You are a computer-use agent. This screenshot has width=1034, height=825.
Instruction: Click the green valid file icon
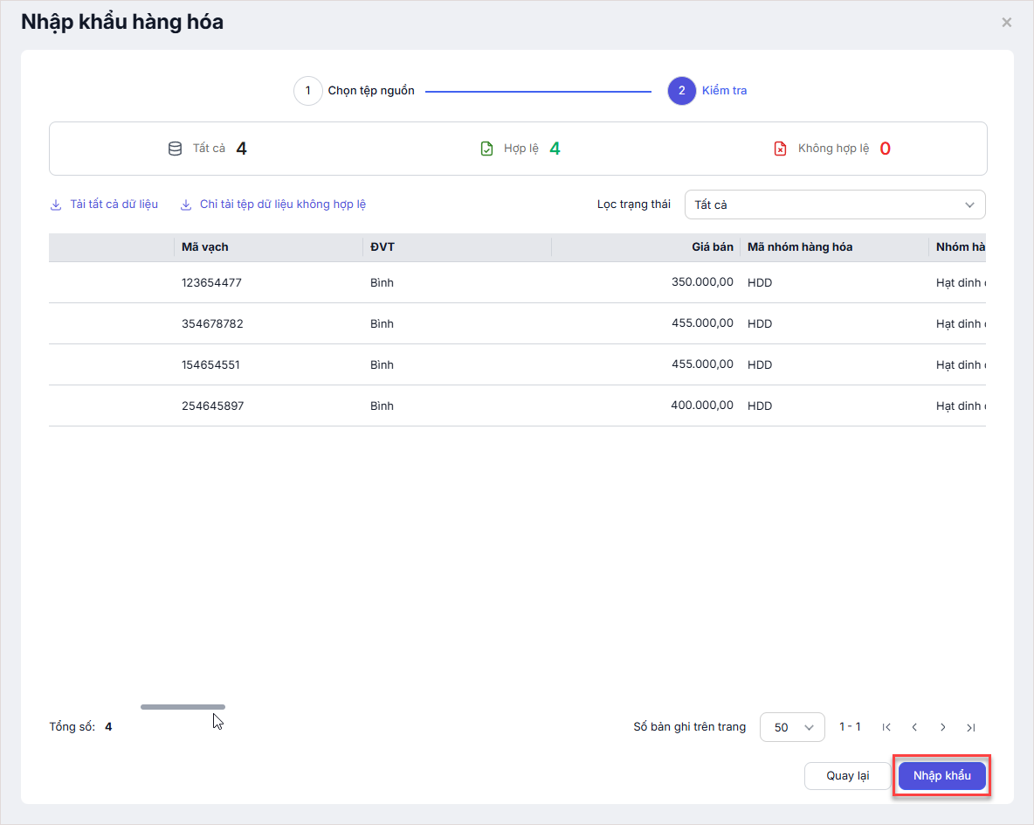pyautogui.click(x=487, y=149)
